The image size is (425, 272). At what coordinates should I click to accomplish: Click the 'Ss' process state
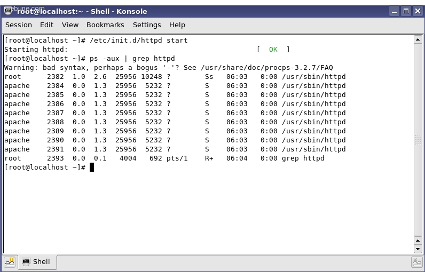(209, 77)
